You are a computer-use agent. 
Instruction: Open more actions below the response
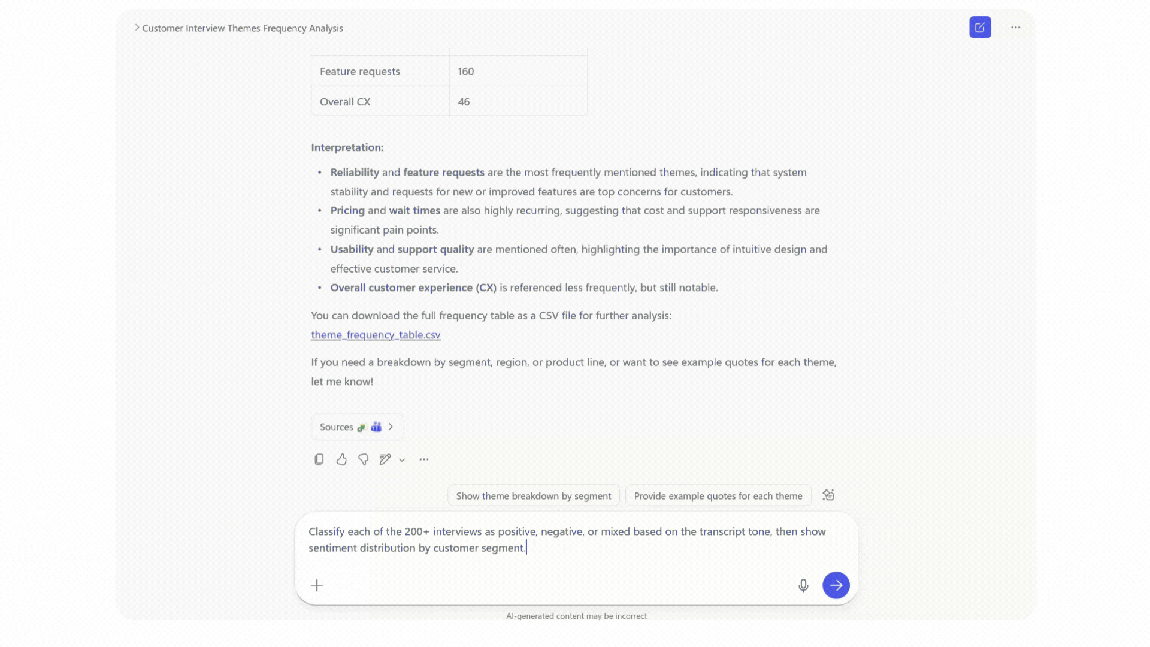pos(424,459)
